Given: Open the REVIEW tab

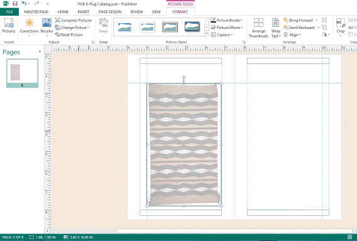Looking at the screenshot, I should click(136, 11).
